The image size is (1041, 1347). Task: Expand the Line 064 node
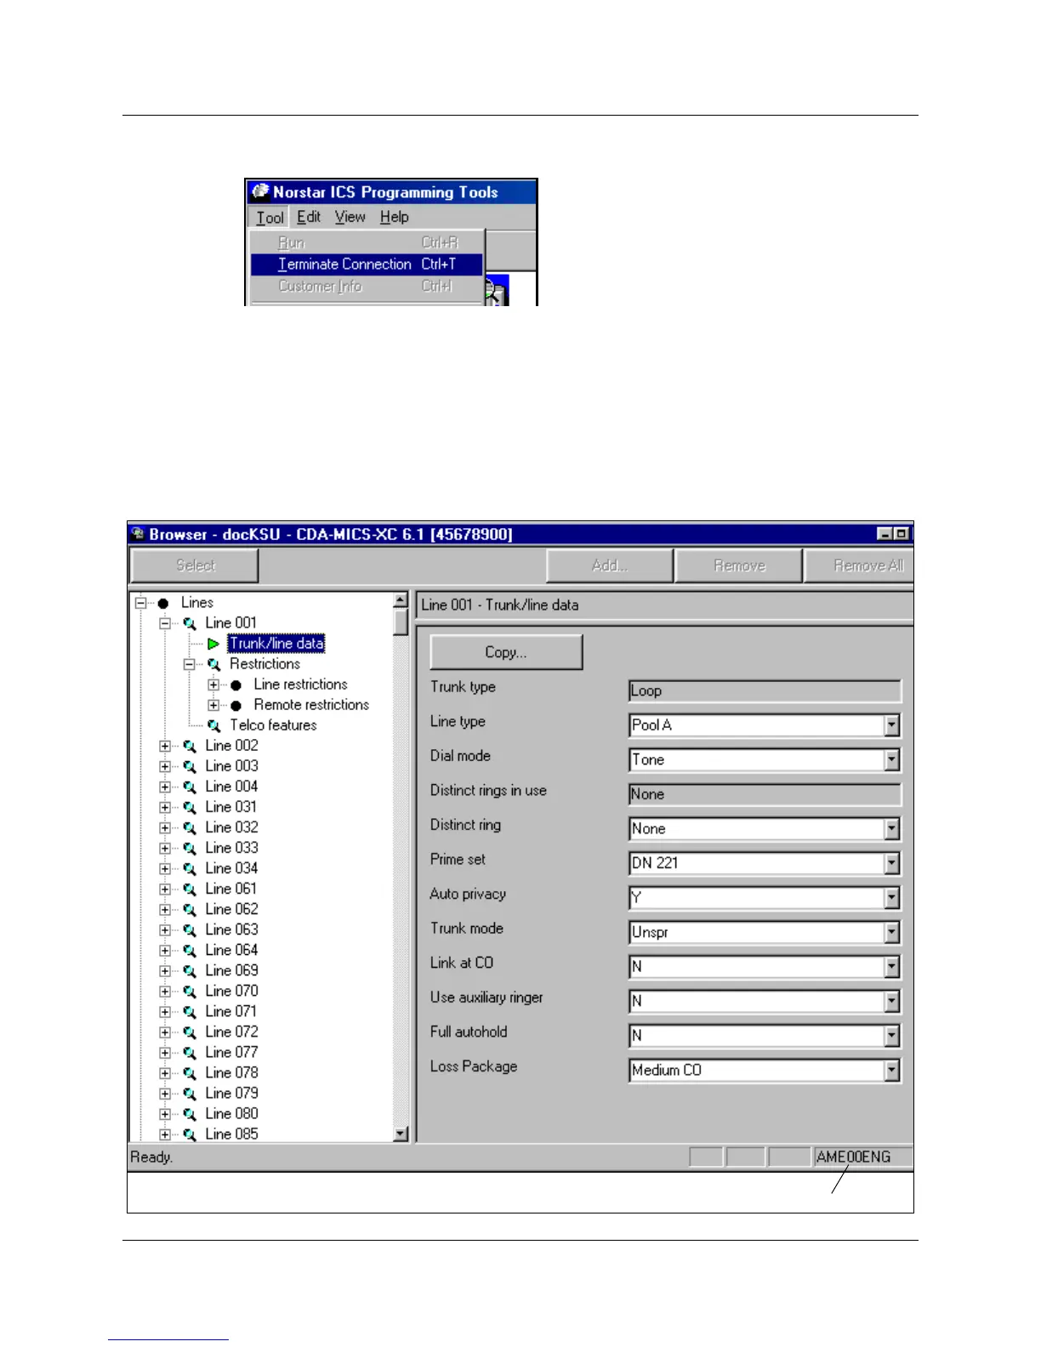[165, 950]
